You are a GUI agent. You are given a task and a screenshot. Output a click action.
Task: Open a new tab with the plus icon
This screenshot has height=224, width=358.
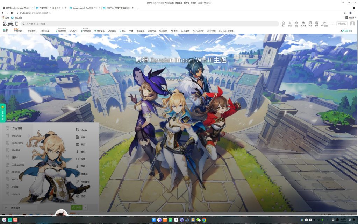point(138,8)
